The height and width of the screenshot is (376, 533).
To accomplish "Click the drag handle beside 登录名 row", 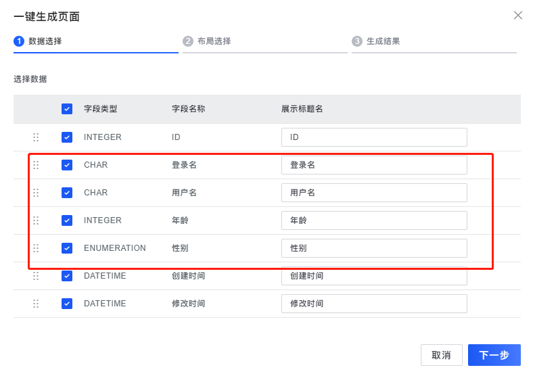I will coord(36,165).
